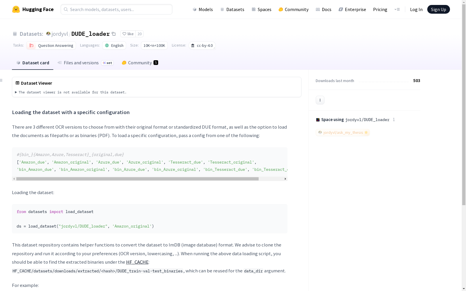
Task: Click the code block scroll-left arrow
Action: 14,179
